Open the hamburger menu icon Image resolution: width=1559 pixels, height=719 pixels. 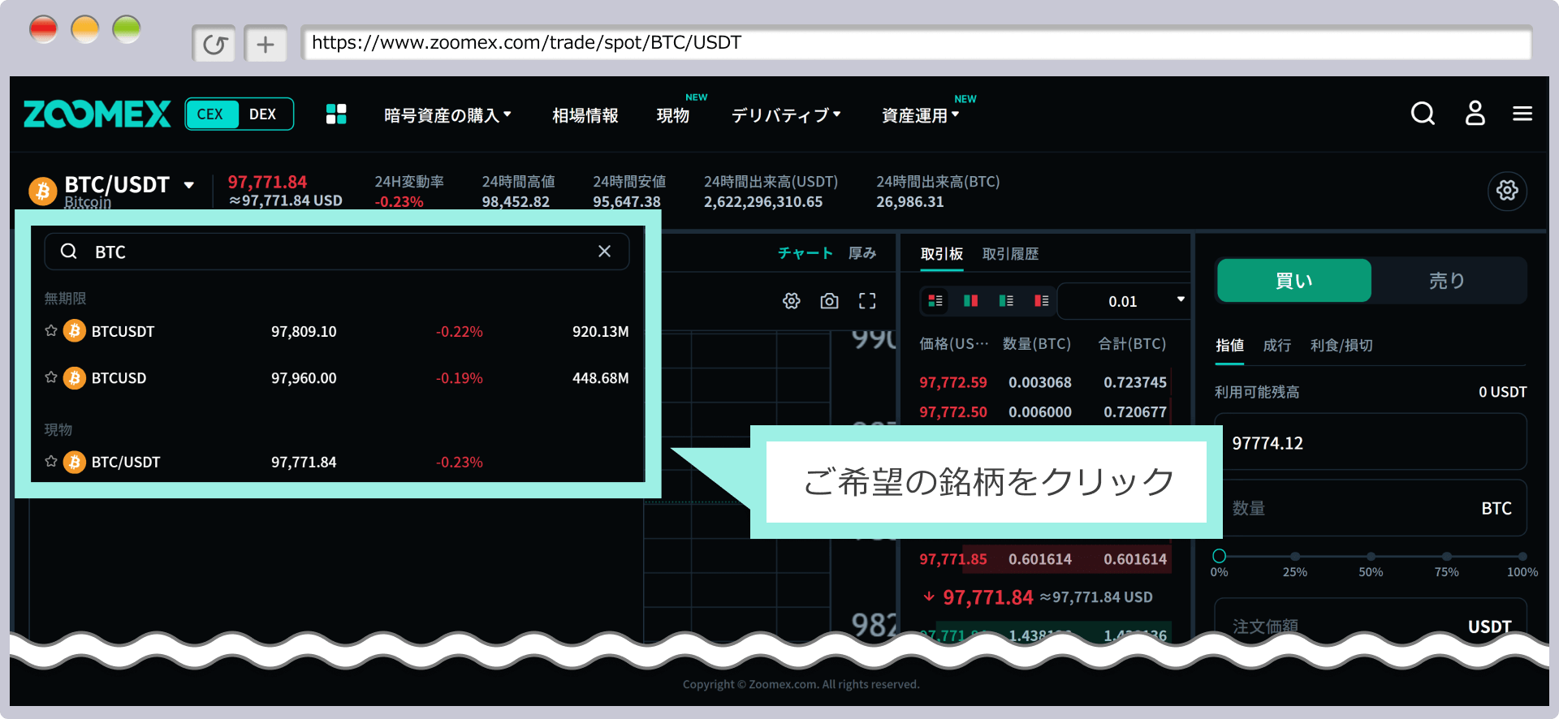coord(1522,114)
